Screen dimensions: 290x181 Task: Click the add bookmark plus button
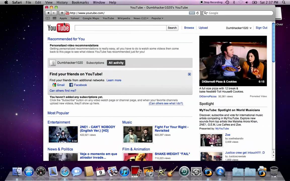point(62,13)
